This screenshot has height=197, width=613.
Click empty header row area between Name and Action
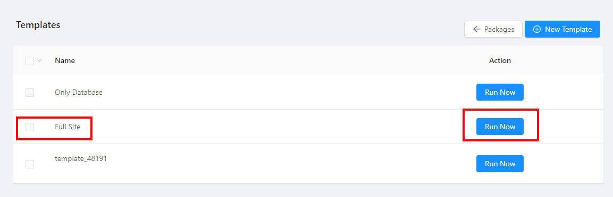click(x=274, y=60)
